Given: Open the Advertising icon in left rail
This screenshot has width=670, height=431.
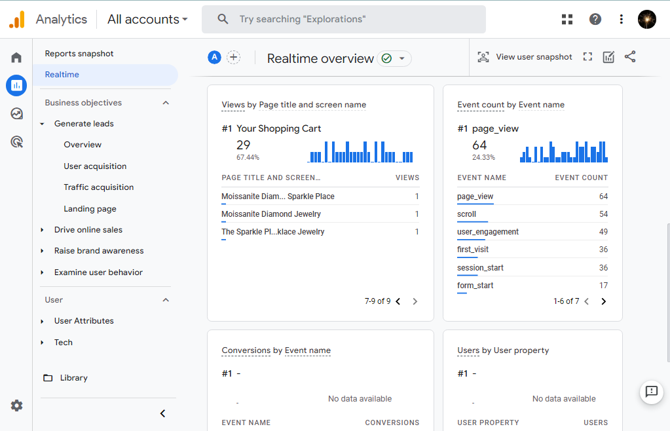Looking at the screenshot, I should click(x=16, y=141).
